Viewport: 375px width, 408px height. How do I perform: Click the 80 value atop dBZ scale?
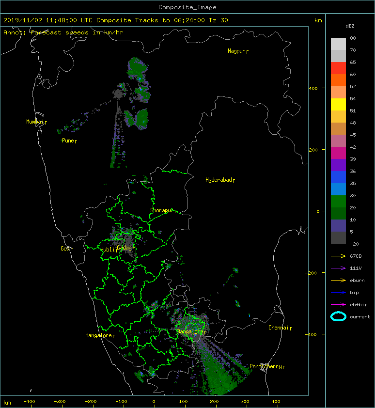353,38
